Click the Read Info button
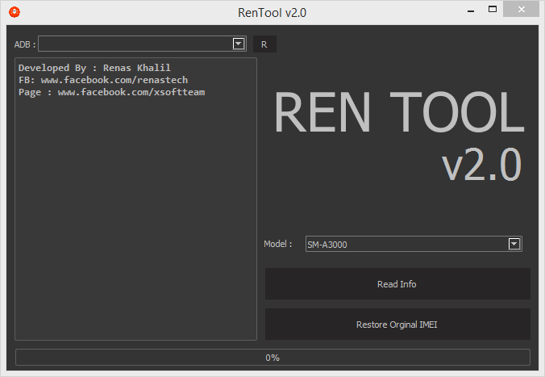Image resolution: width=545 pixels, height=377 pixels. tap(397, 283)
